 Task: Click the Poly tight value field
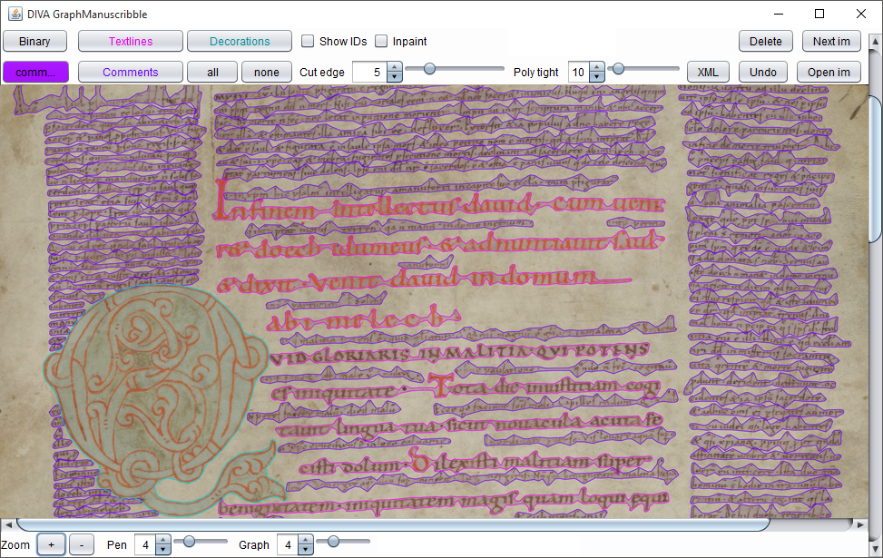(578, 72)
